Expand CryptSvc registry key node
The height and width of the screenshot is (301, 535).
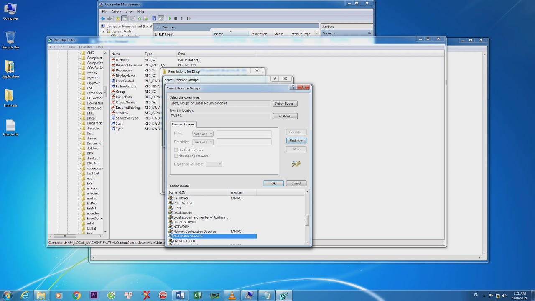(x=79, y=83)
